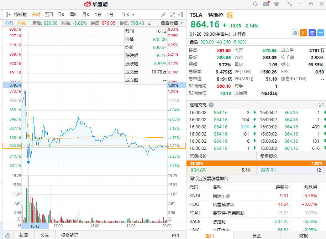Open the 投资笔记 tab
The height and width of the screenshot is (239, 326).
(70, 235)
